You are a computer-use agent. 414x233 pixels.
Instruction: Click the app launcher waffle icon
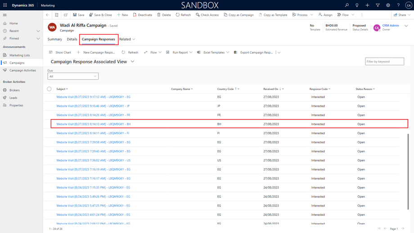[5, 5]
